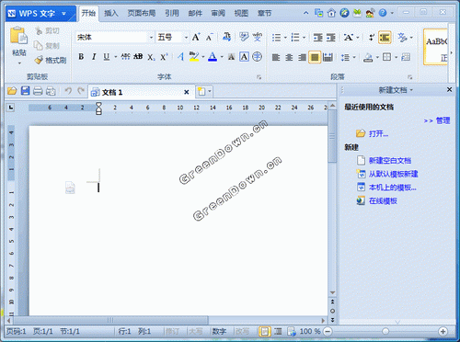Align text left
Viewport: 460px width, 342px height.
(x=276, y=57)
